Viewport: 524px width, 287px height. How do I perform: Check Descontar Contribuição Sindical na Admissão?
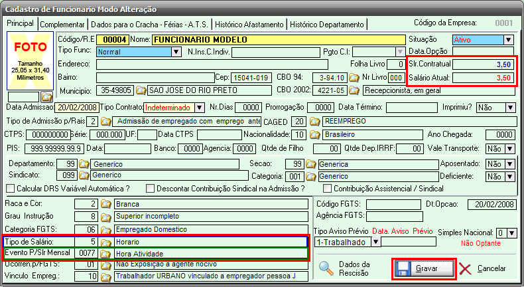tap(150, 189)
